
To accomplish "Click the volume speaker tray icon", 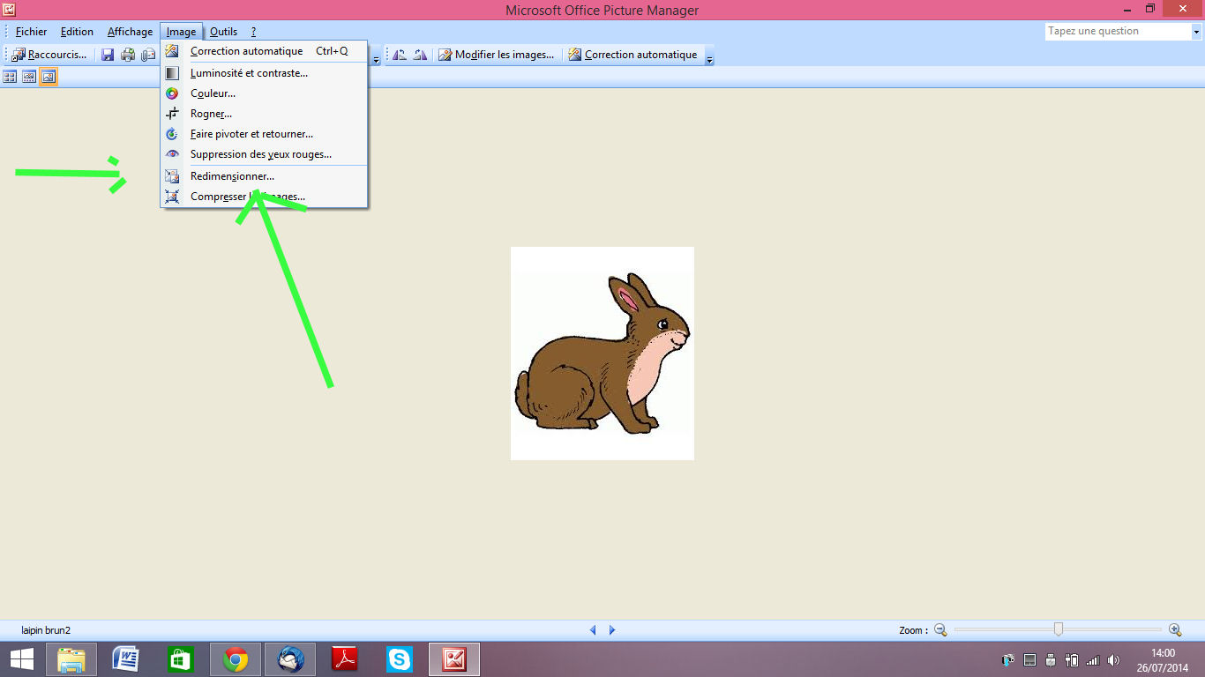I will [1113, 659].
